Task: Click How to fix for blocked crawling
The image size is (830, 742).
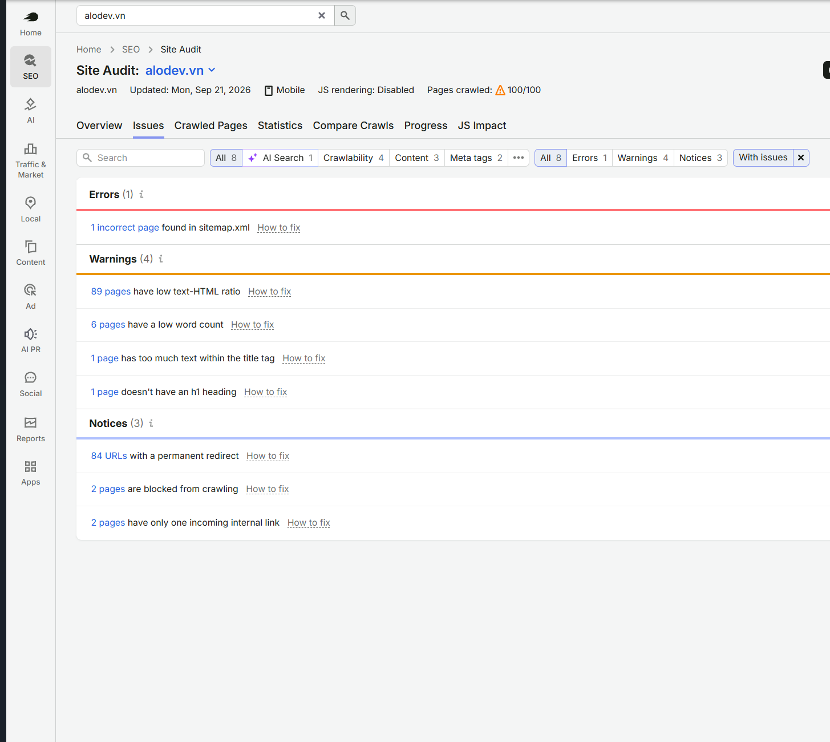Action: (x=268, y=489)
